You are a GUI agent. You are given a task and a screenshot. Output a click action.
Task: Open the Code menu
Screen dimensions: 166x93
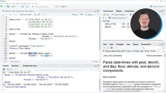pos(7,3)
